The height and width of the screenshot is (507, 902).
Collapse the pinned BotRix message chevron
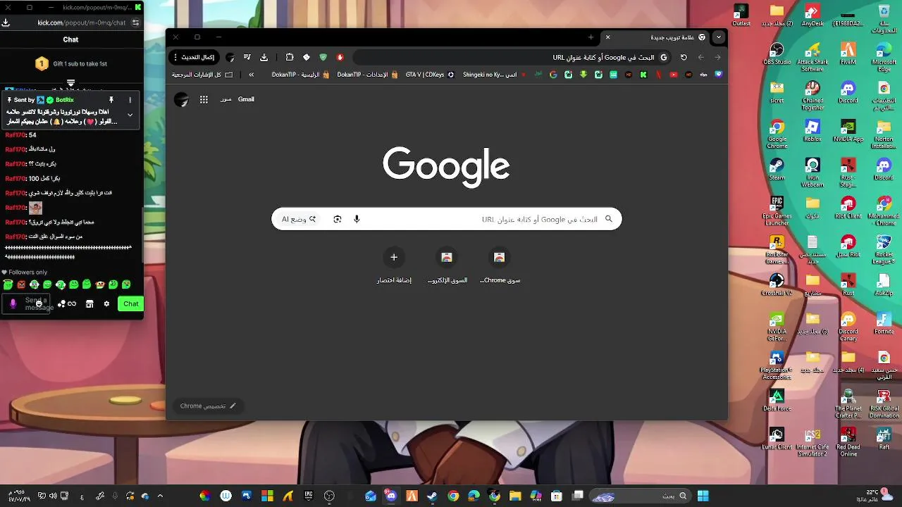point(130,115)
